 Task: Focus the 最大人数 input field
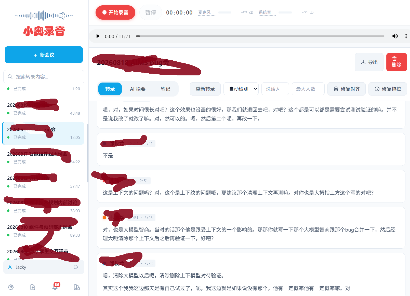(x=308, y=89)
